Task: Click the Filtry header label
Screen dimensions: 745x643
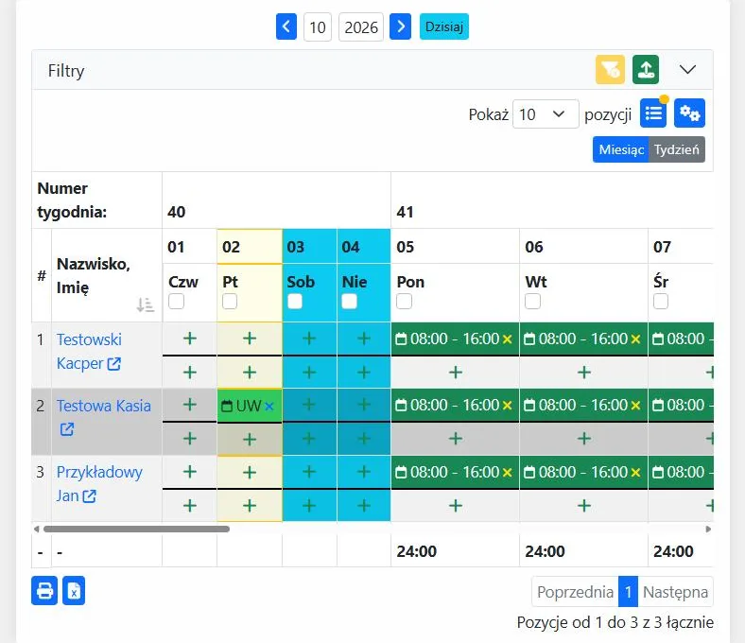Action: click(x=66, y=71)
